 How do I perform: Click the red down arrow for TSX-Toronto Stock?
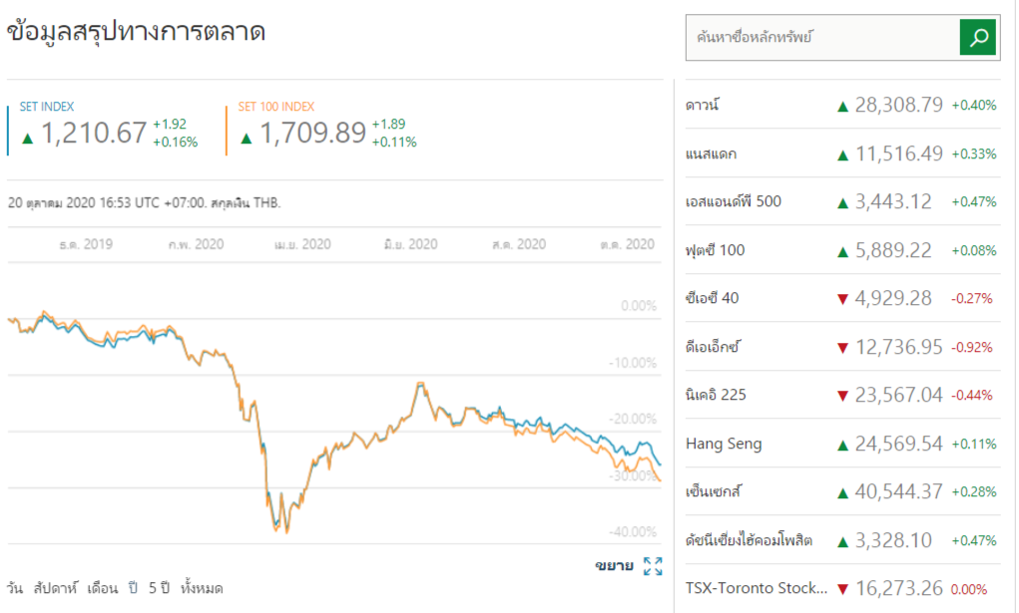(x=842, y=588)
